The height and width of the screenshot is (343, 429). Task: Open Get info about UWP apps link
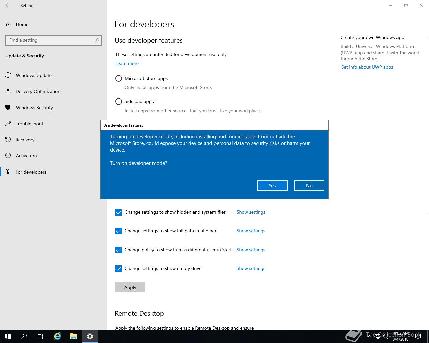(367, 67)
